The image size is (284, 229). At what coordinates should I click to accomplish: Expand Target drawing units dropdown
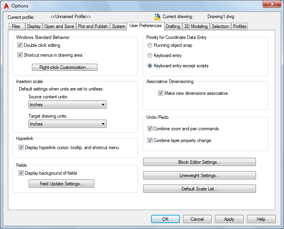point(67,124)
